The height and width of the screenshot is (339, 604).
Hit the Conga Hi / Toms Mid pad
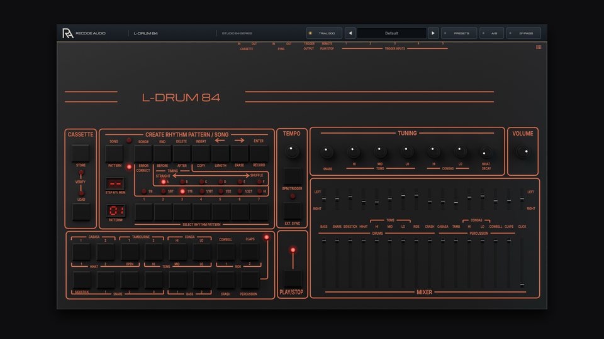(x=178, y=252)
